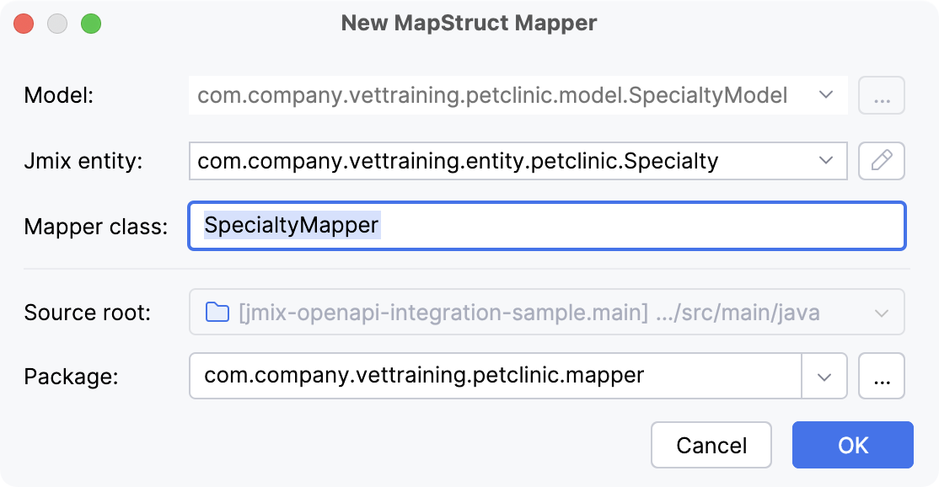This screenshot has height=487, width=939.
Task: Click the pencil edit icon beside Jmix entity
Action: 882,161
